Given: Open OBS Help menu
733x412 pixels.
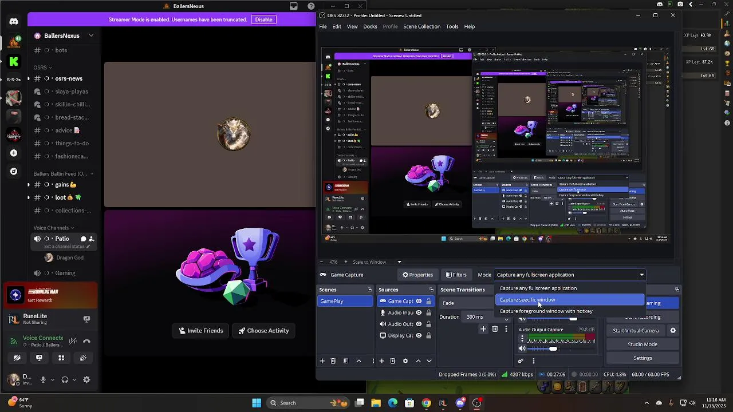Looking at the screenshot, I should [470, 26].
